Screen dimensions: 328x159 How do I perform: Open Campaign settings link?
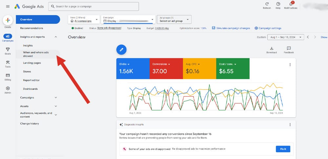(x=270, y=28)
